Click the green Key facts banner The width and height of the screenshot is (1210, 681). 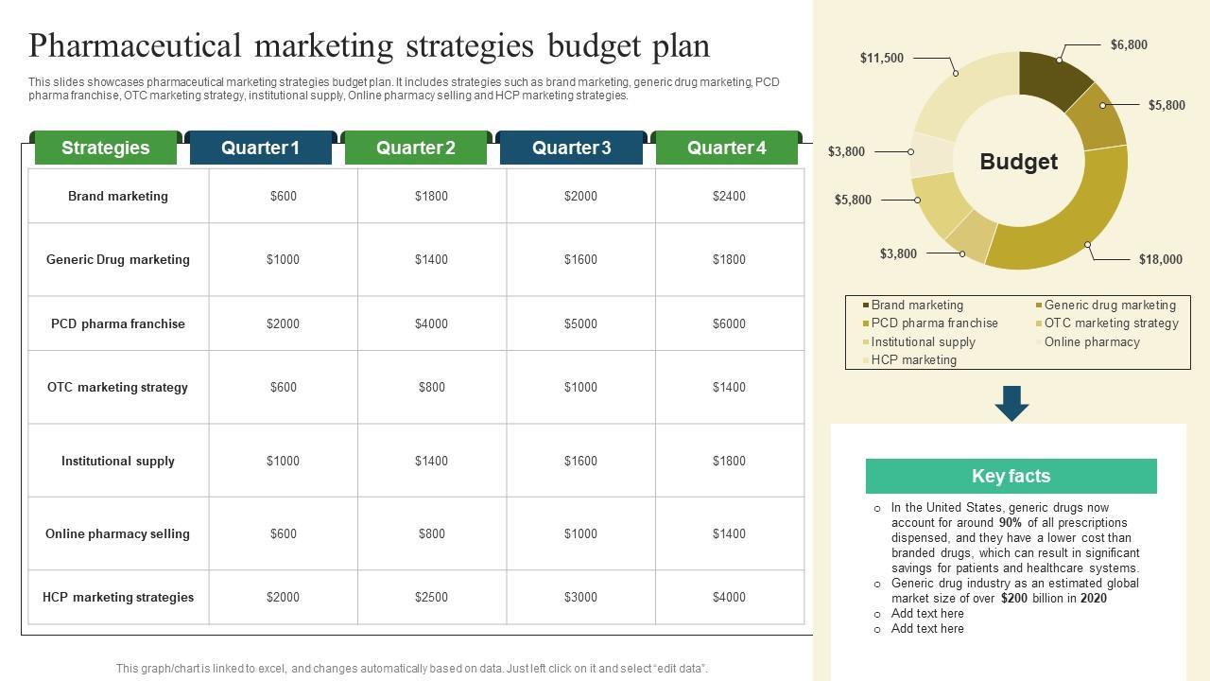click(x=1011, y=477)
